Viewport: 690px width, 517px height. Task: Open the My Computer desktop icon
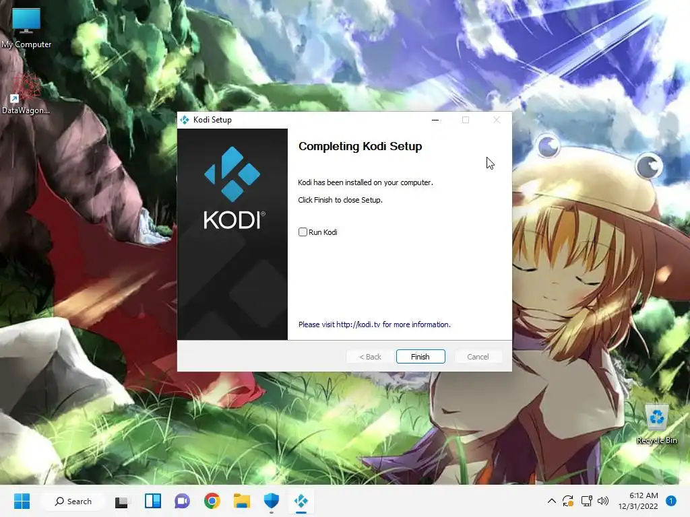click(26, 28)
